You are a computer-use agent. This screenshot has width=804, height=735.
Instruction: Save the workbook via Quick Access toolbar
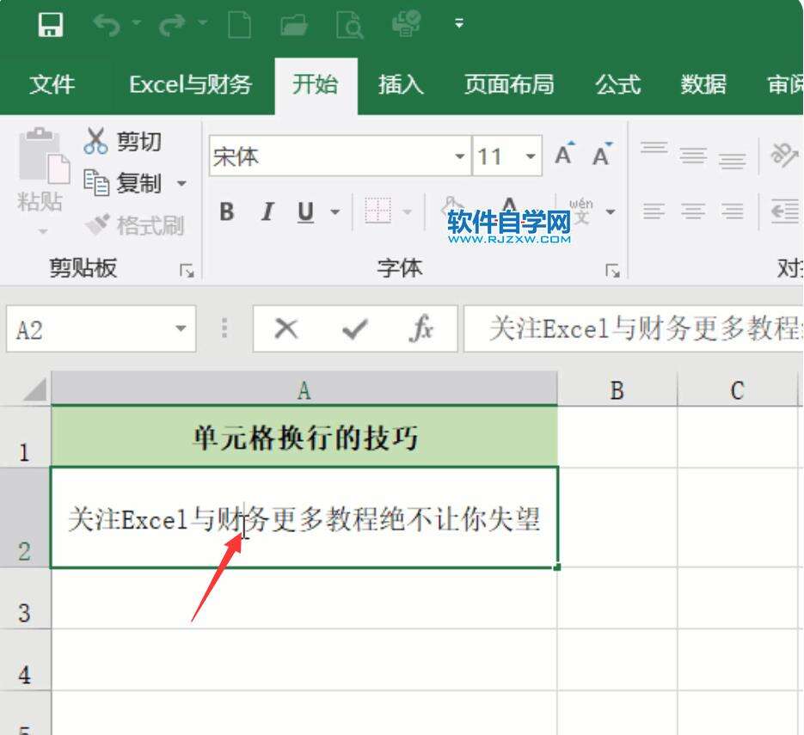tap(51, 23)
